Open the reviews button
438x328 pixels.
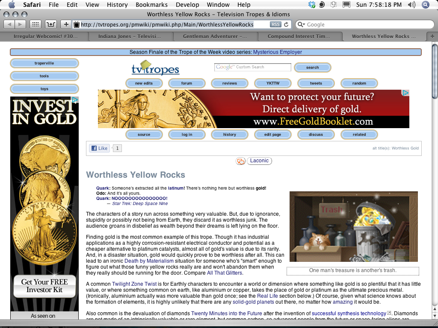(x=230, y=83)
